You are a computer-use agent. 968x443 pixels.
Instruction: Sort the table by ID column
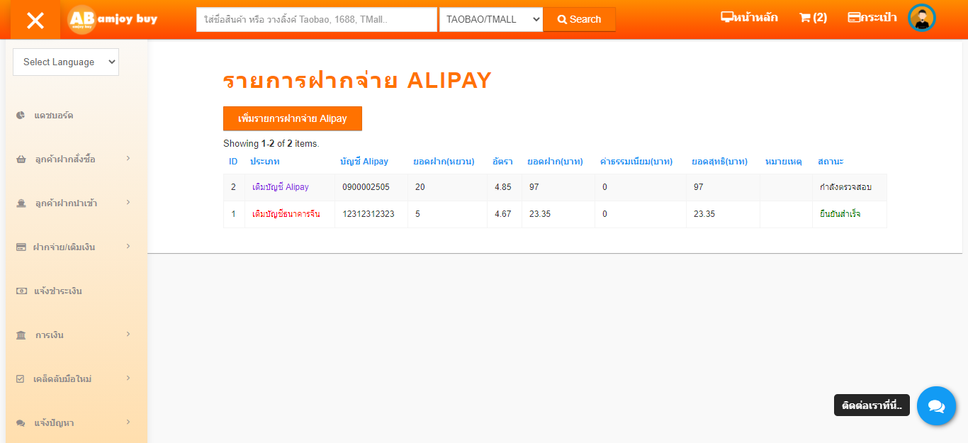point(233,162)
